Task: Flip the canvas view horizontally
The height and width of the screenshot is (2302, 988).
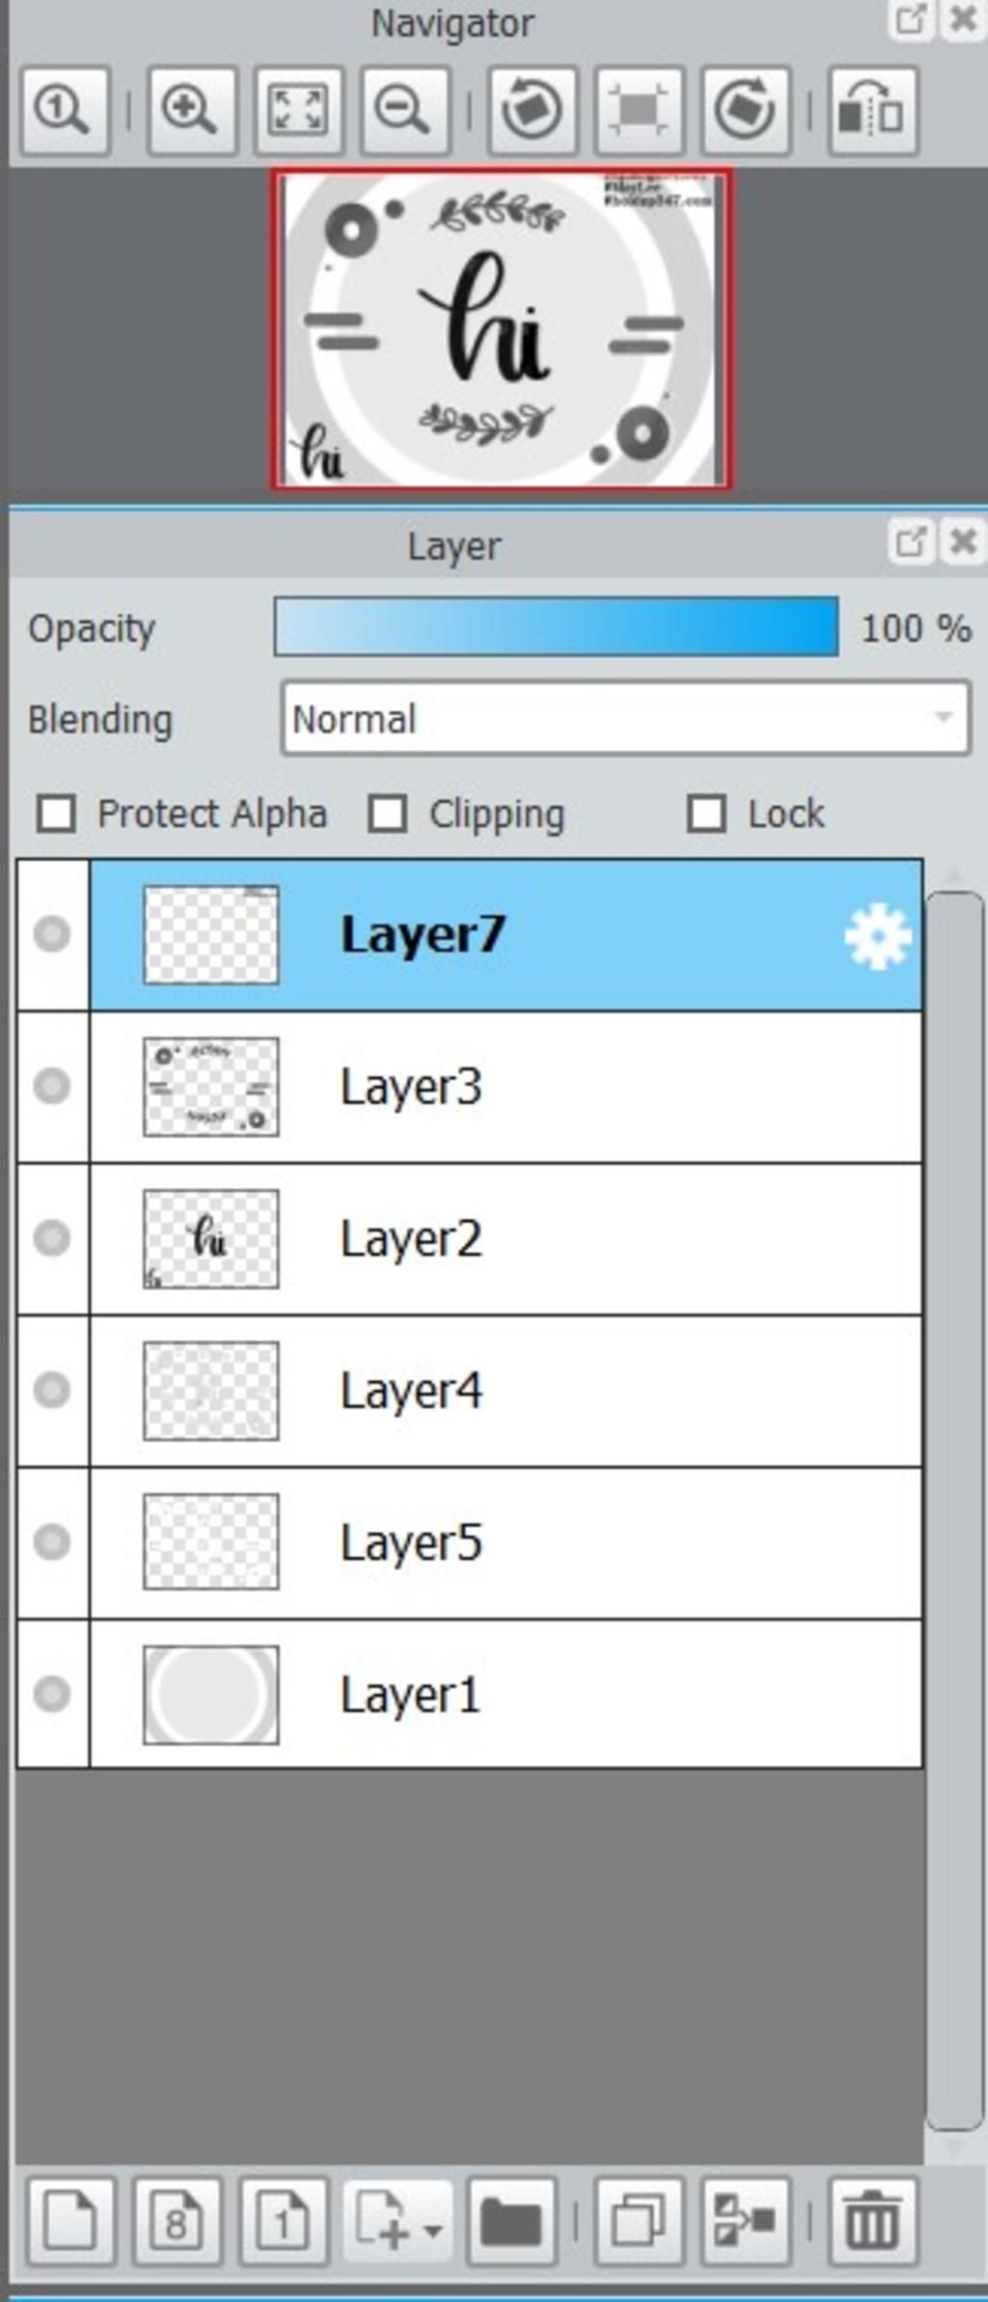Action: 871,110
